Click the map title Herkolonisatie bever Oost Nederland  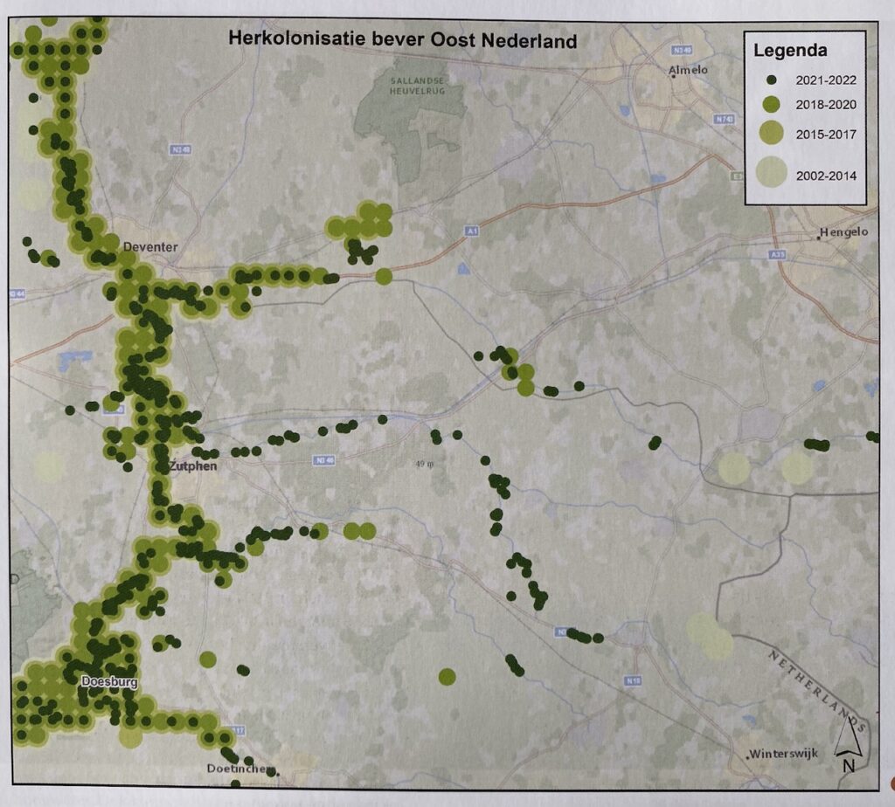[402, 39]
